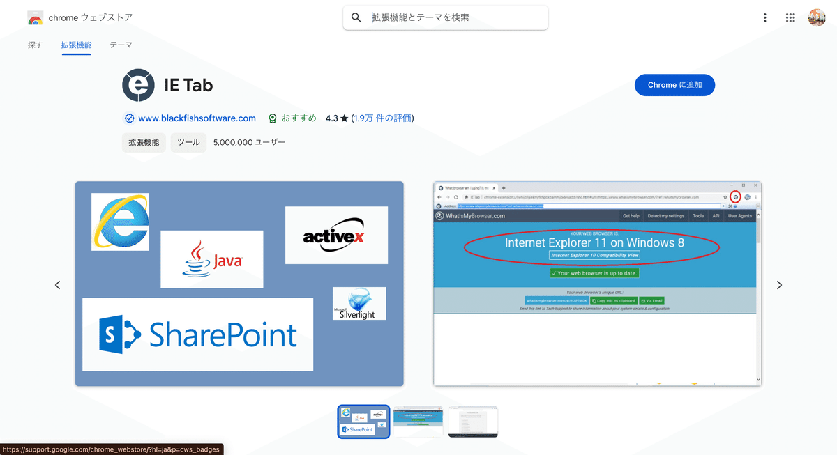Click the Chrome Web Store logo
This screenshot has width=837, height=455.
click(36, 17)
